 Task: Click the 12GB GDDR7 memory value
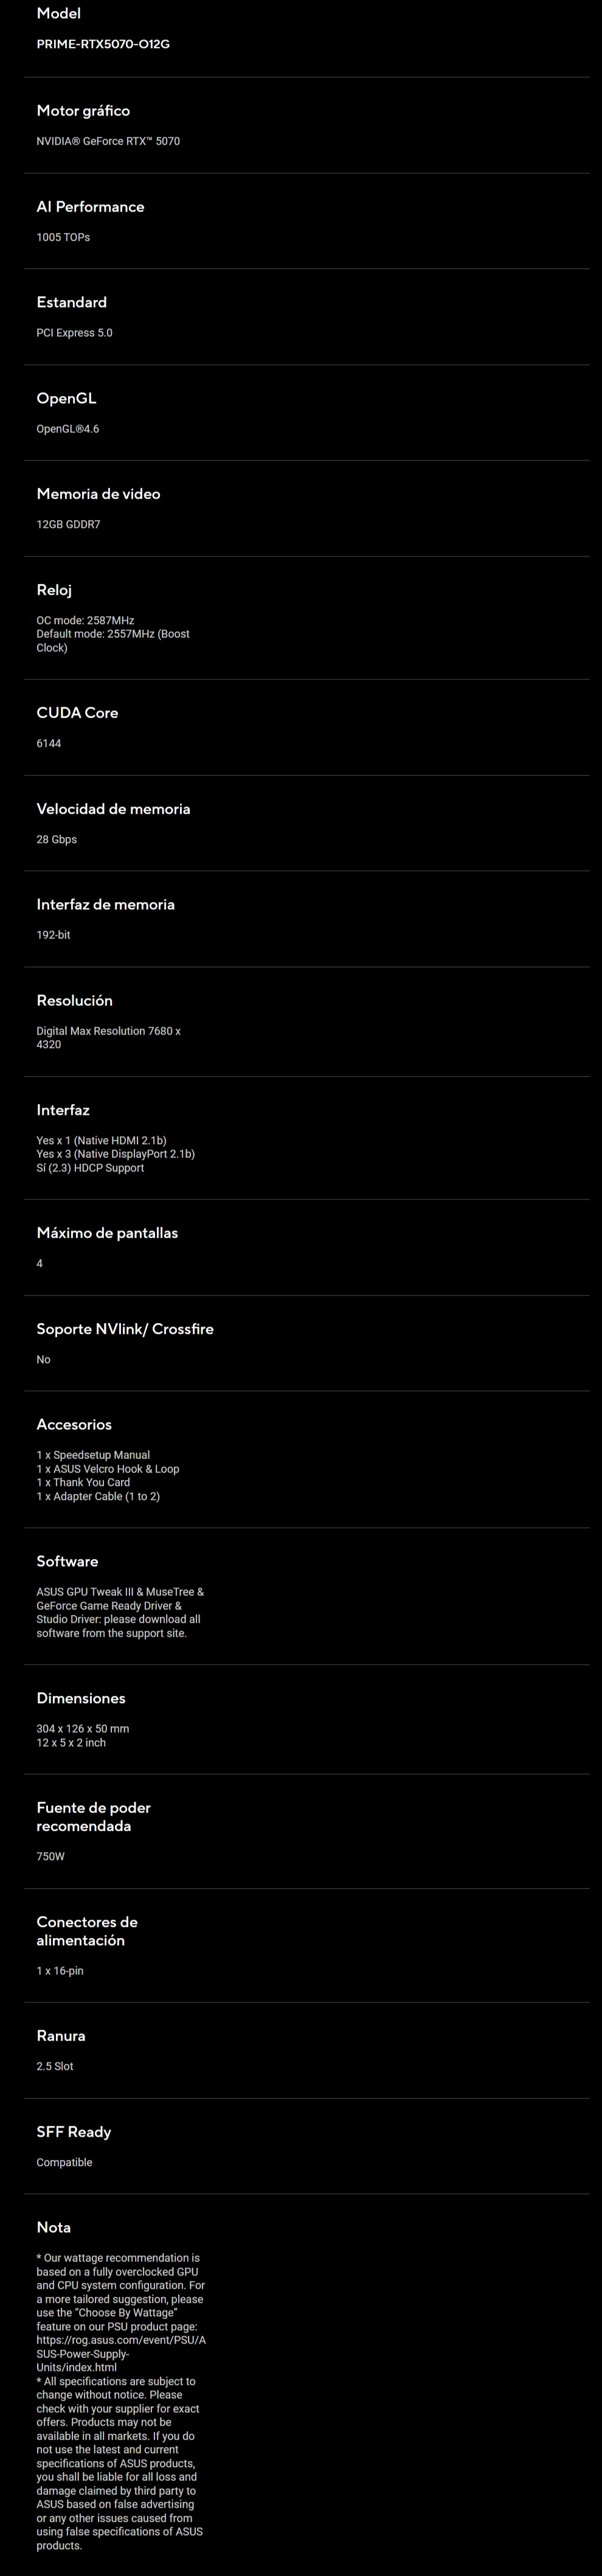pyautogui.click(x=68, y=524)
